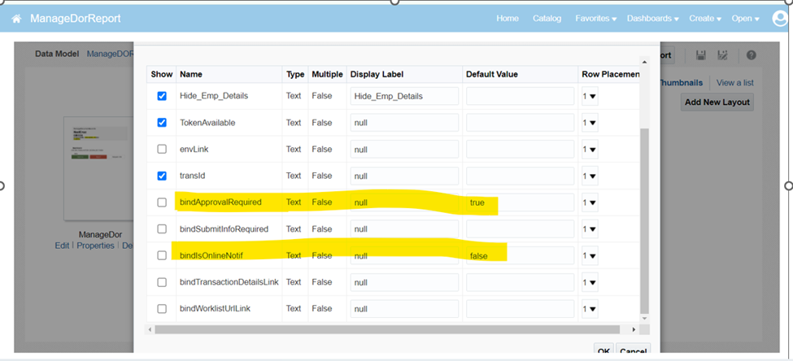
Task: Check Show for bindTransactionDetailsLink
Action: 162,282
